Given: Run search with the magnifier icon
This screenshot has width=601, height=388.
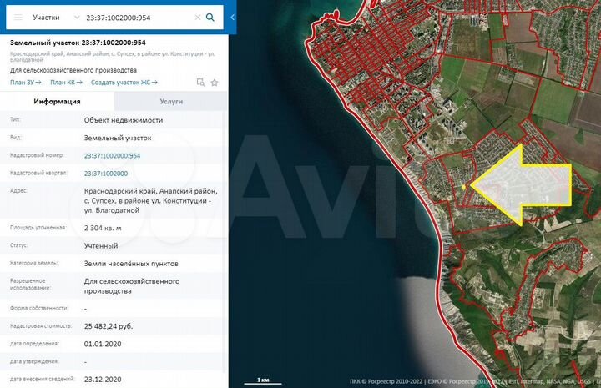Looking at the screenshot, I should coord(210,18).
